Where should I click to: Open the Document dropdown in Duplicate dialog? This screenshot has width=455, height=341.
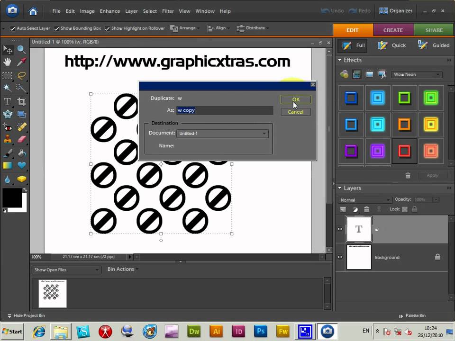[222, 134]
